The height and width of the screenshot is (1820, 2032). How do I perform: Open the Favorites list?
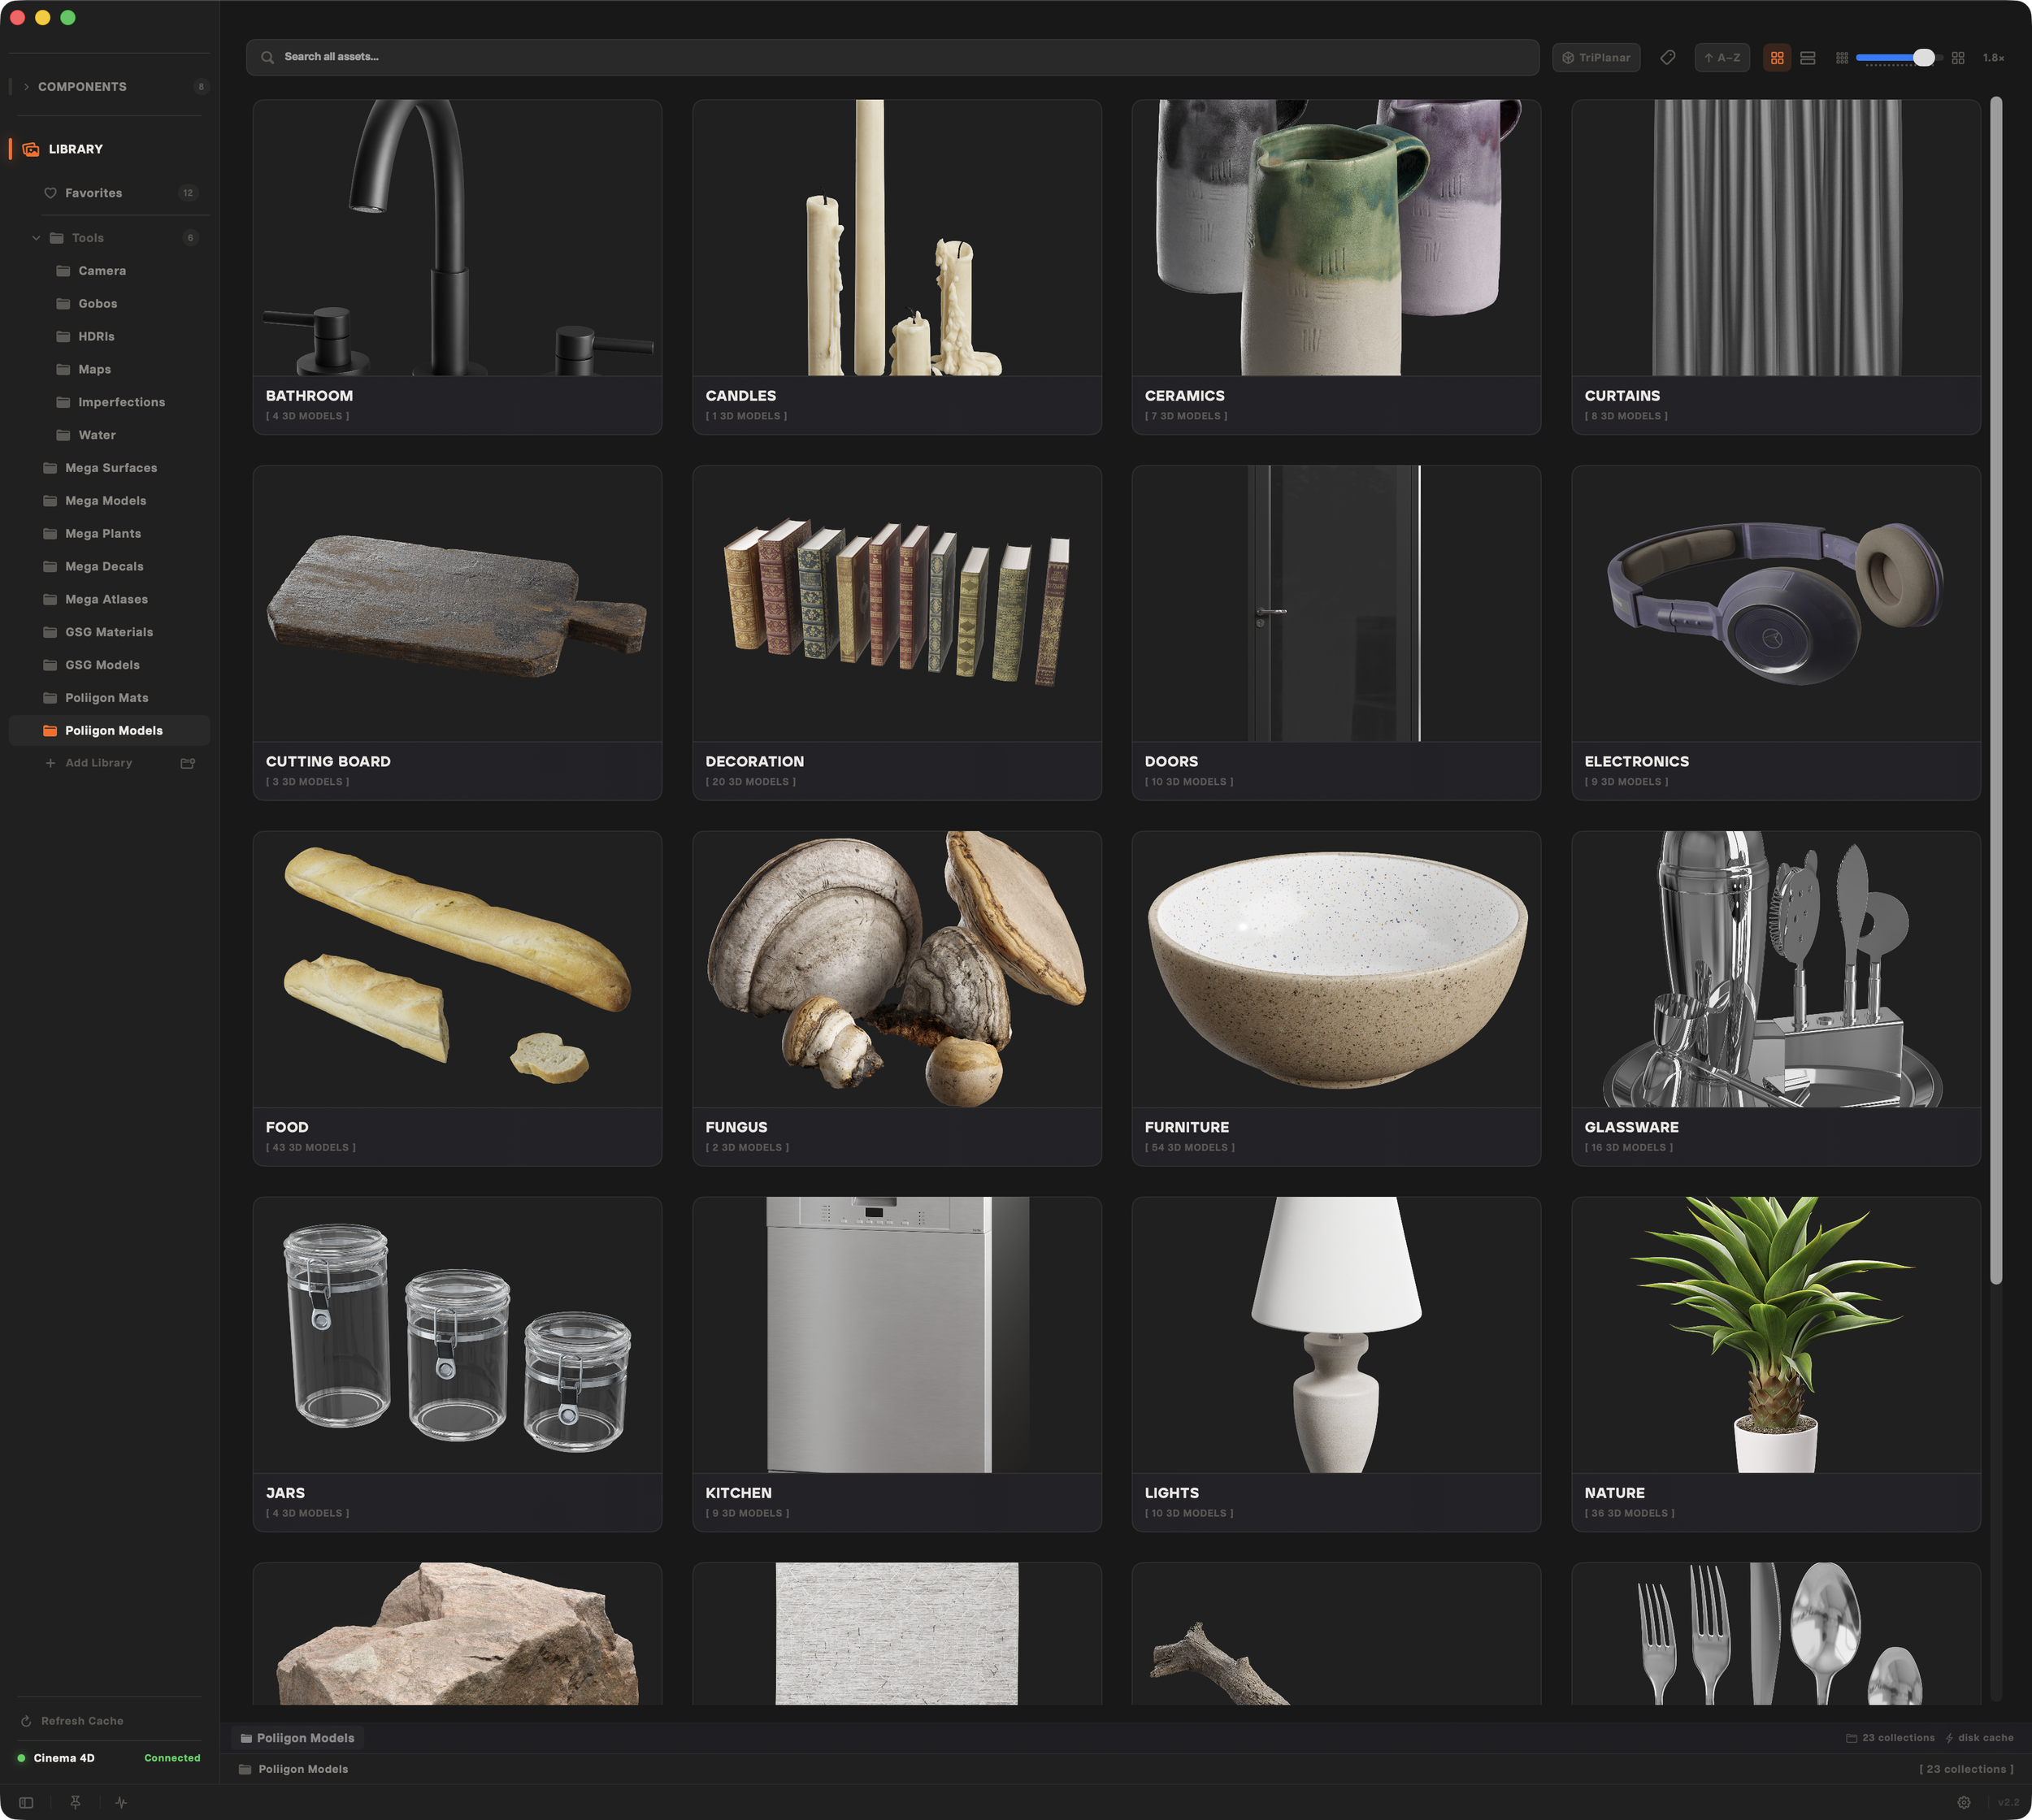point(93,193)
